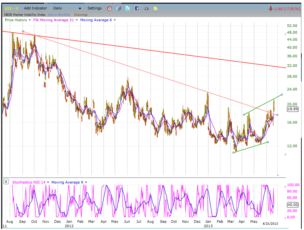The image size is (304, 230).
Task: Share chart via Twitter icon
Action: coord(128,8)
